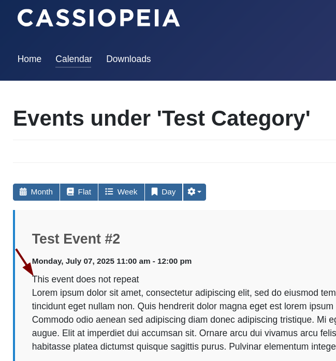Click the dark red arrow annotation
The image size is (336, 361).
tap(24, 262)
